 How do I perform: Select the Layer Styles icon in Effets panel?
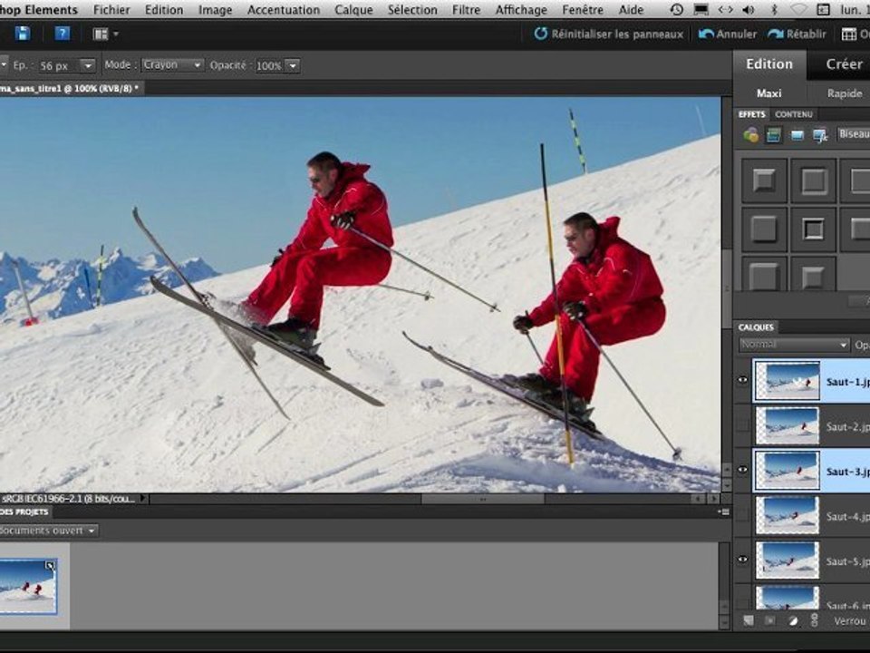click(773, 134)
